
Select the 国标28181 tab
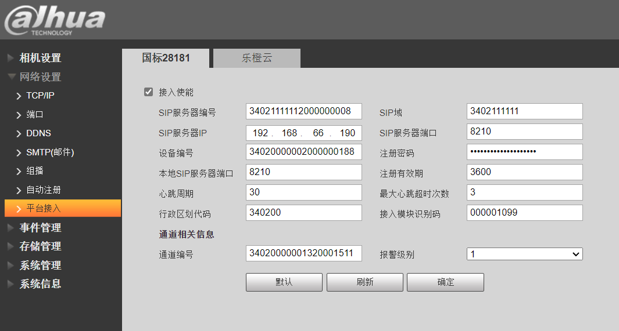[x=166, y=58]
